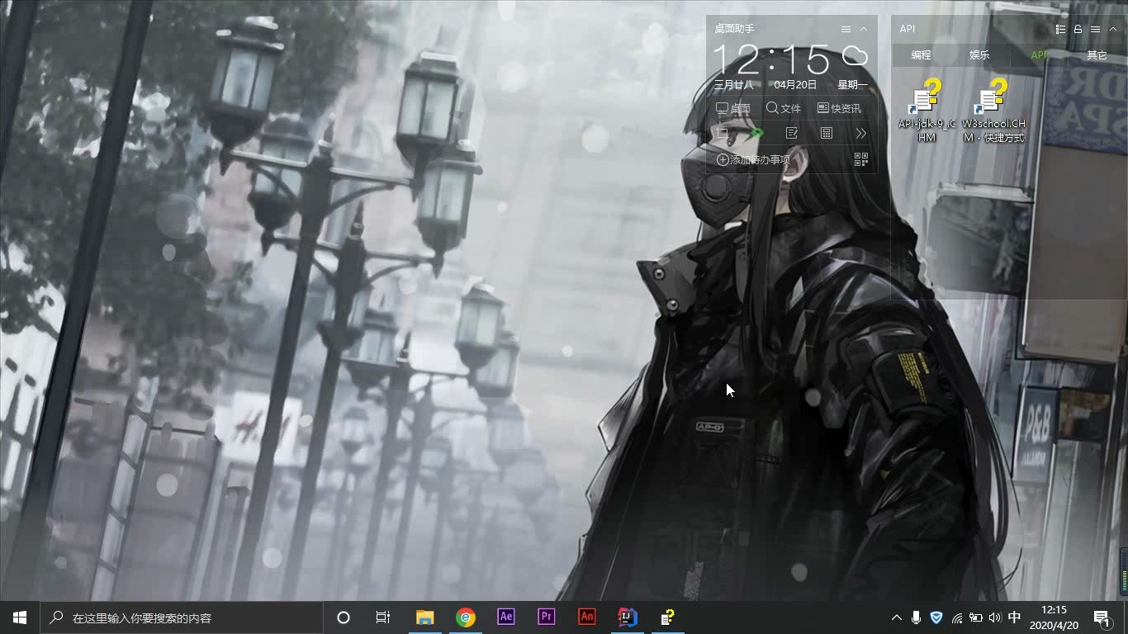
Task: Open the CHM help viewer taskbar icon
Action: click(x=668, y=617)
